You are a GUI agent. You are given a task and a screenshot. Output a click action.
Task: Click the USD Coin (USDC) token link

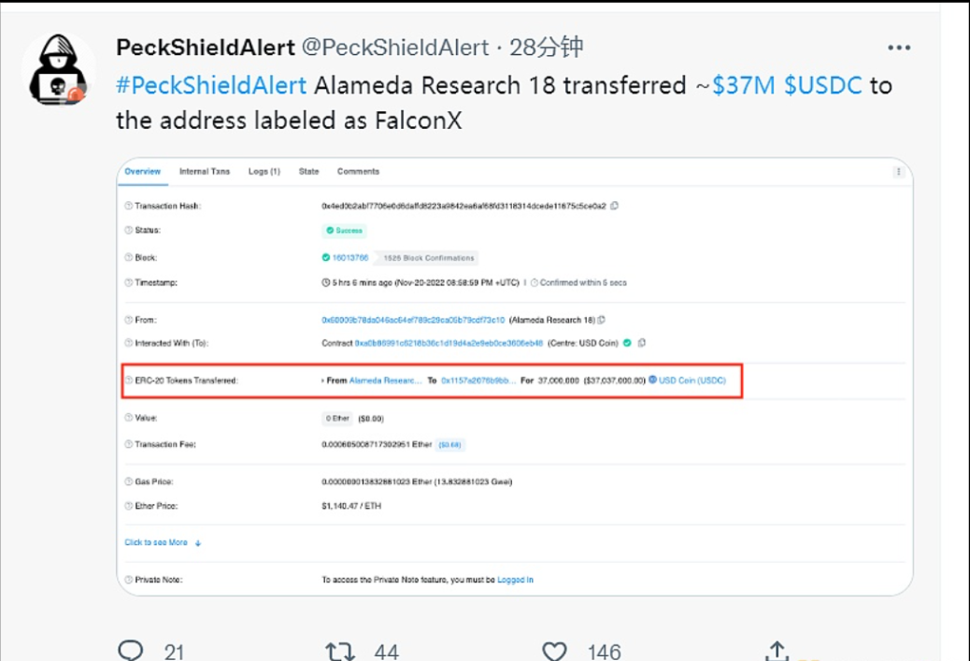click(692, 381)
